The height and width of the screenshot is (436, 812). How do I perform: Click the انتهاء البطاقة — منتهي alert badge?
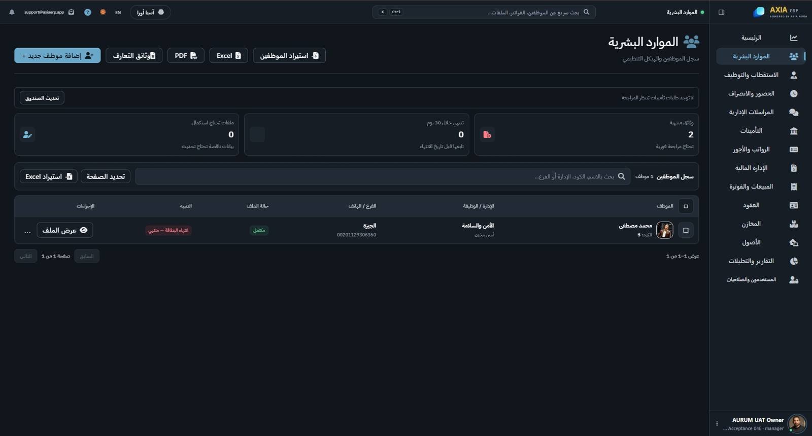[x=168, y=230]
